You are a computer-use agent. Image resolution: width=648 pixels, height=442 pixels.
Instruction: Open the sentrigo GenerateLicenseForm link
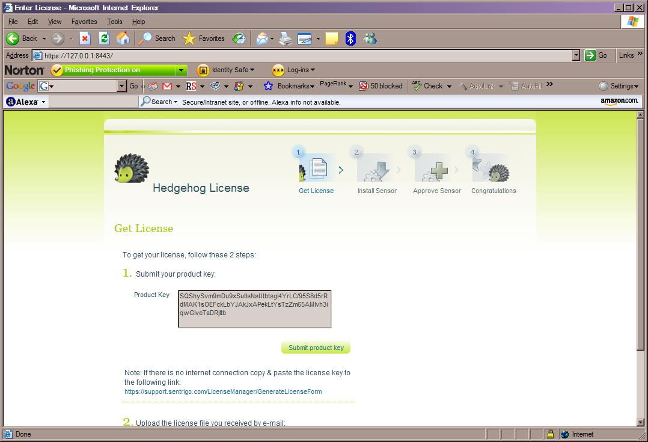(223, 391)
